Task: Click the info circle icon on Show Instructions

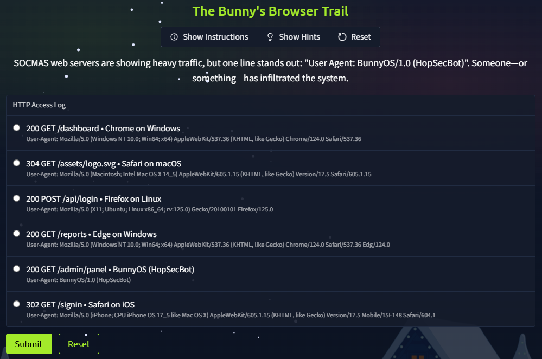Action: click(x=174, y=37)
